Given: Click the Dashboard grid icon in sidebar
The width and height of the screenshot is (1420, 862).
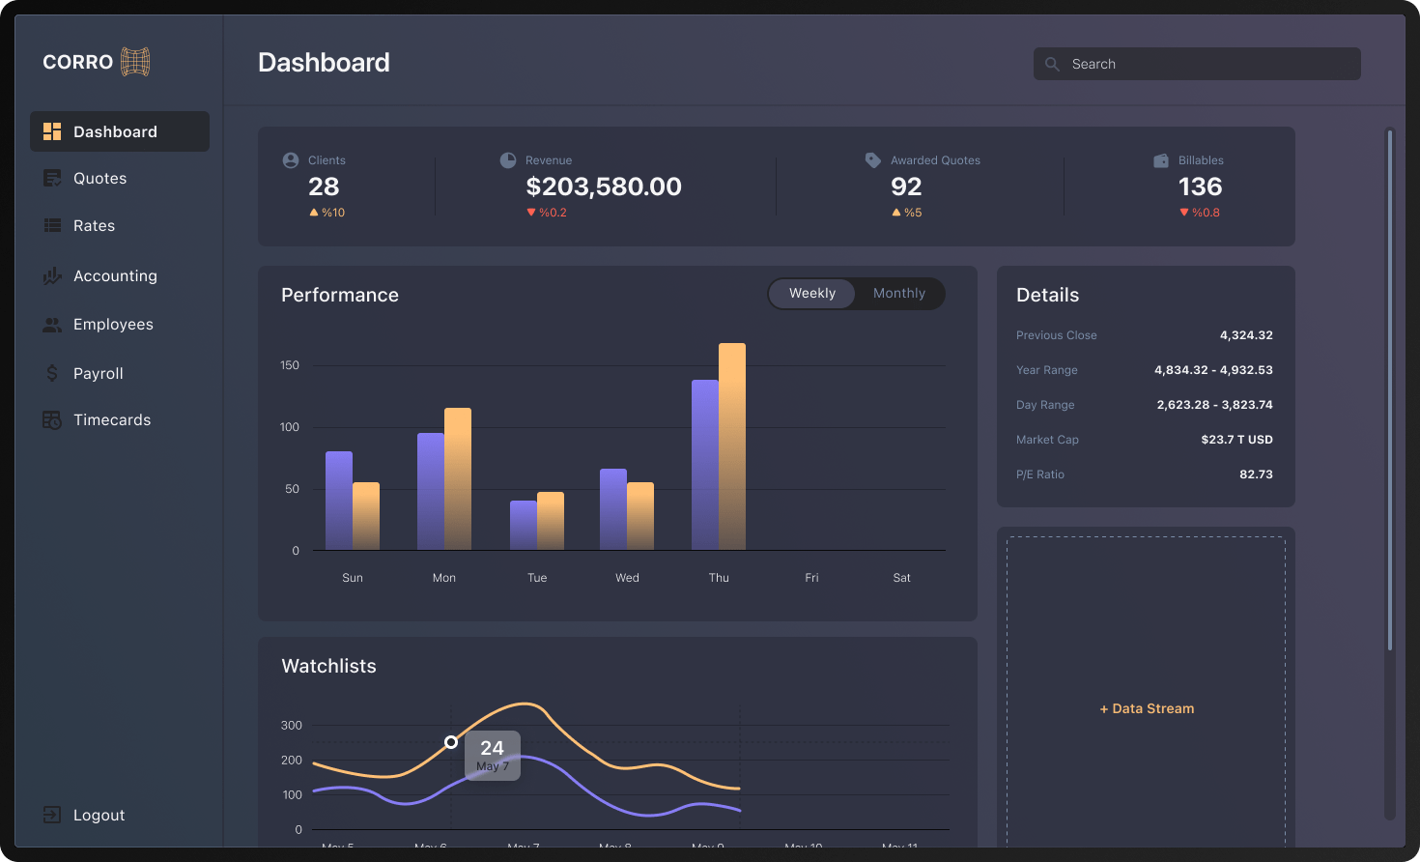Looking at the screenshot, I should click(x=52, y=131).
